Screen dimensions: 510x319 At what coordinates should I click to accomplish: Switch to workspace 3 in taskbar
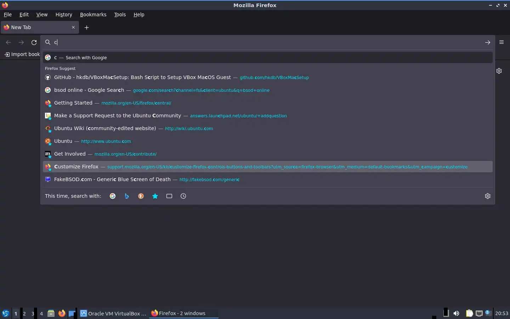pos(33,313)
